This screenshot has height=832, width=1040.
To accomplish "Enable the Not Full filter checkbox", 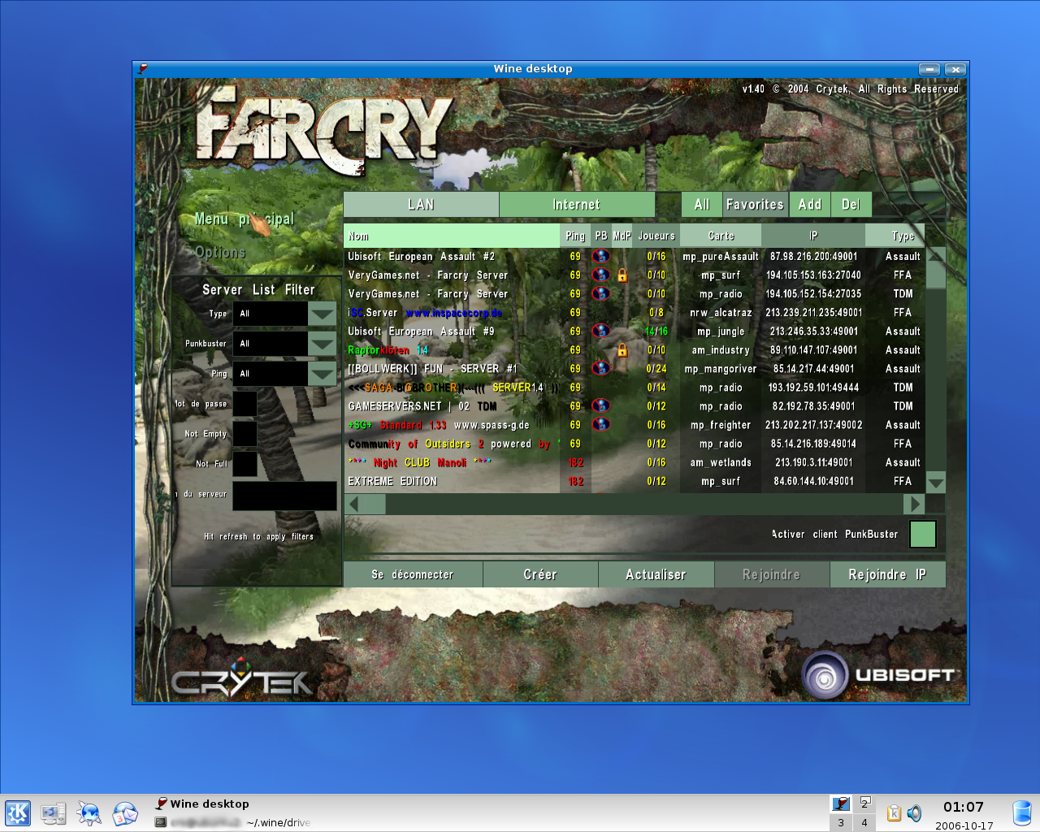I will point(245,464).
